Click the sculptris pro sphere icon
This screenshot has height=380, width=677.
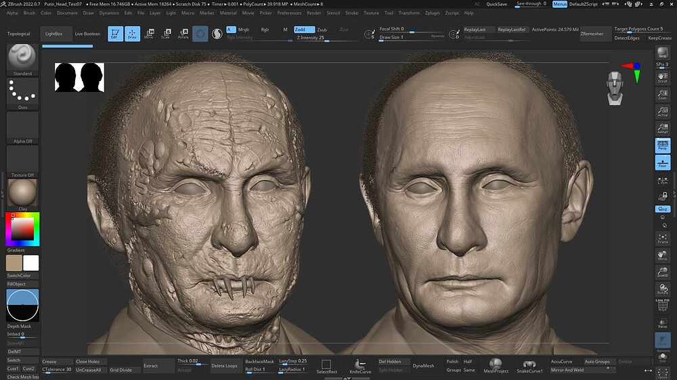click(217, 34)
